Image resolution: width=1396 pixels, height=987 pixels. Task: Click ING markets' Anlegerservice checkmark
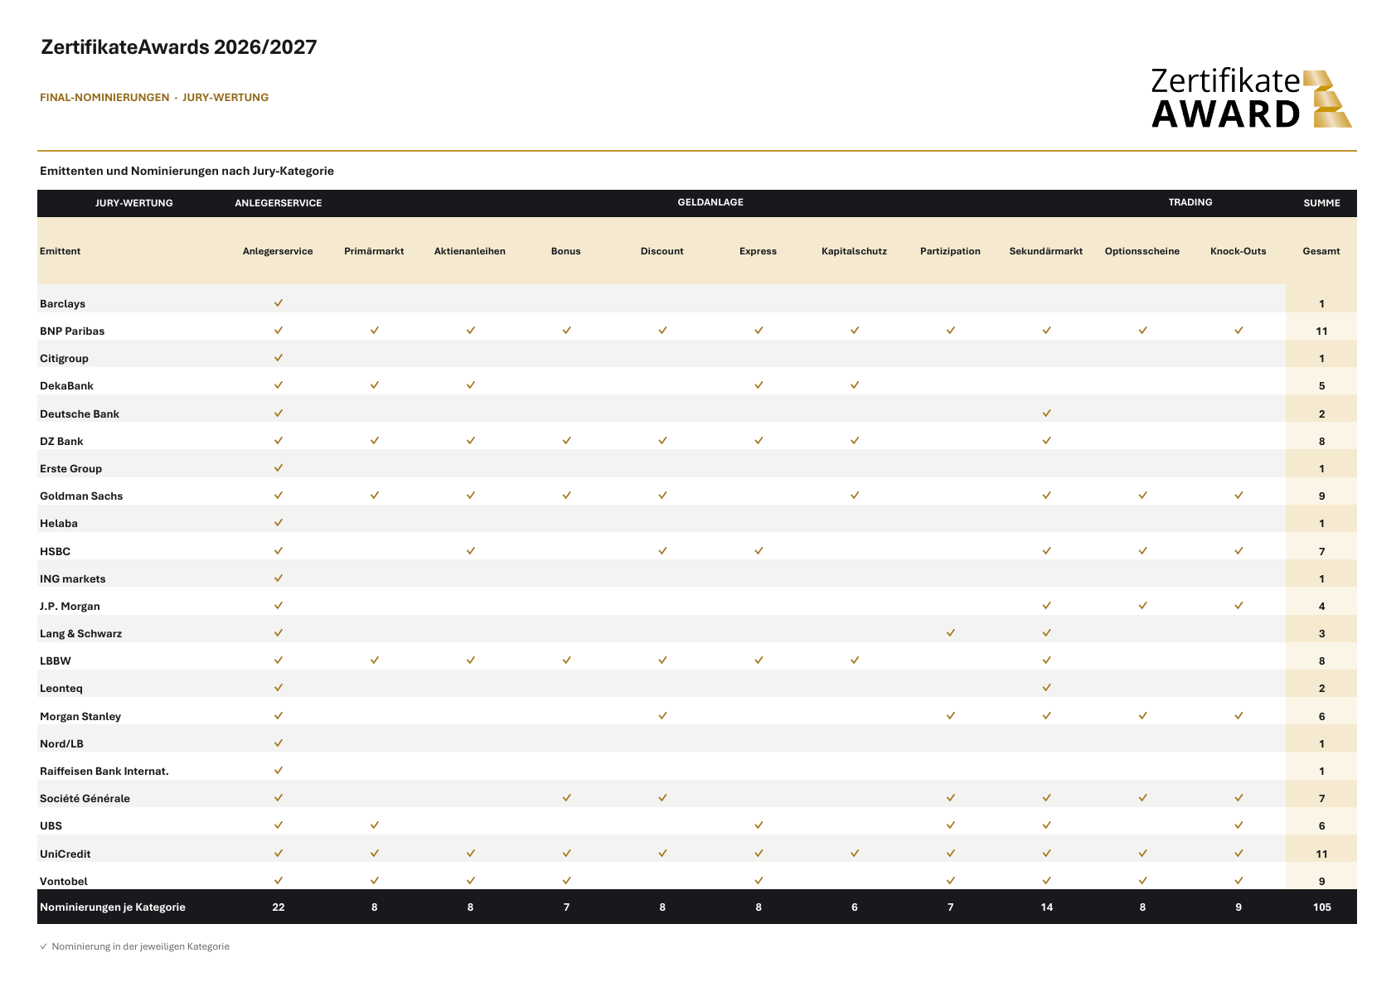point(279,578)
